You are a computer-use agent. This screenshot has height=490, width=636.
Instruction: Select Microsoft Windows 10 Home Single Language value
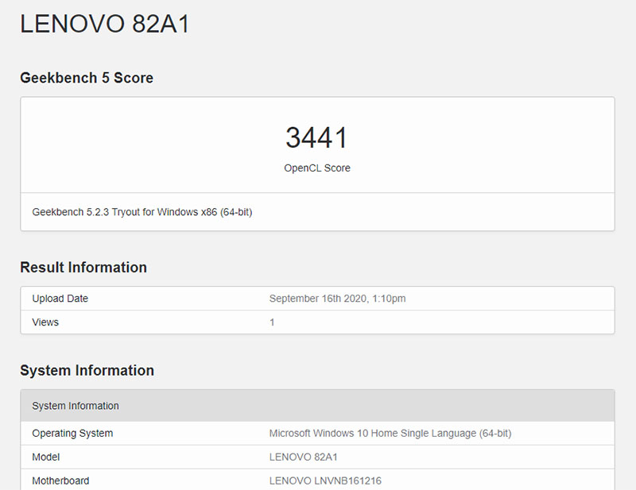390,434
